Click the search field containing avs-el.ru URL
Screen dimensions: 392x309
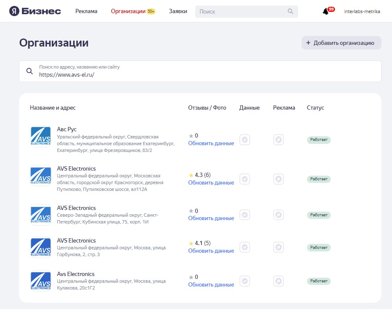(x=200, y=71)
